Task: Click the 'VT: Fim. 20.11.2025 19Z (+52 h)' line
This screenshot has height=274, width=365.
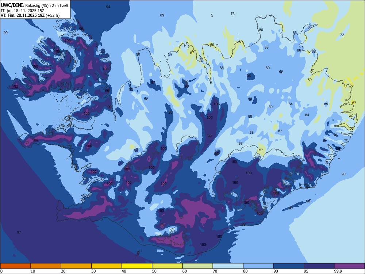Action: pos(30,15)
